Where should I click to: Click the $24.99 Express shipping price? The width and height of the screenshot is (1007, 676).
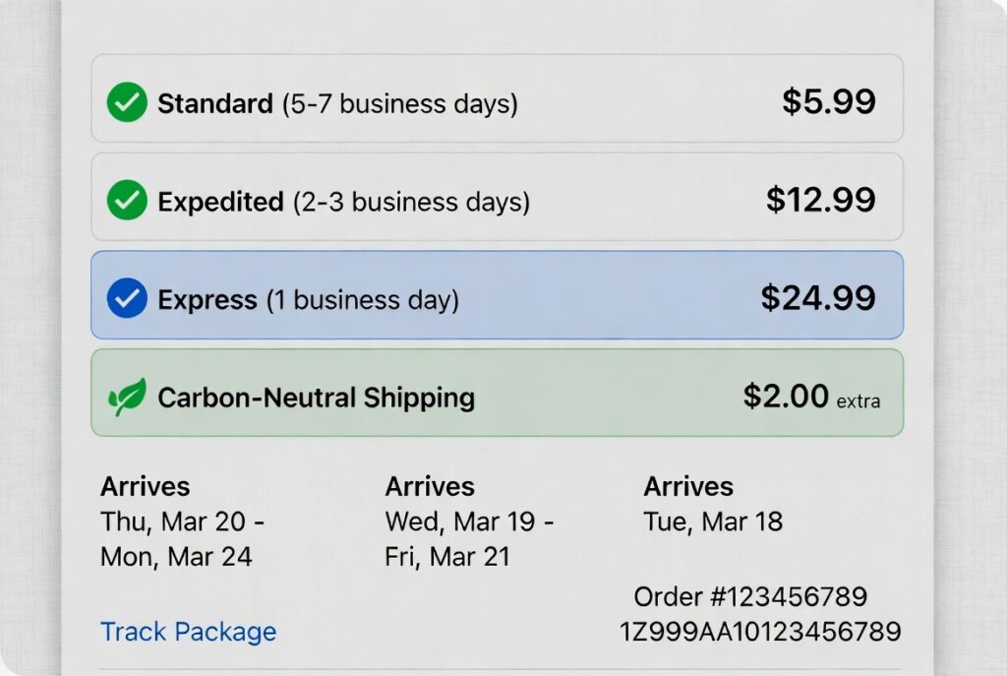tap(817, 298)
